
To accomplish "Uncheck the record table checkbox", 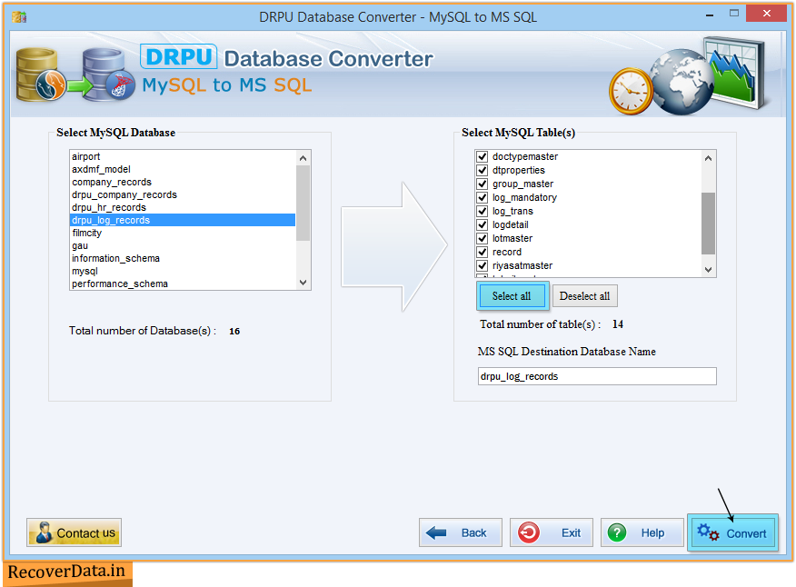I will 483,252.
